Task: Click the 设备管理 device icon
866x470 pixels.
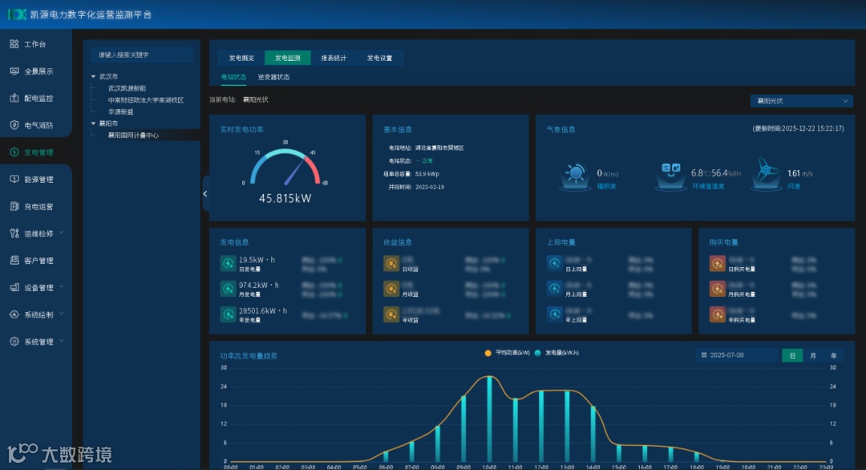Action: [14, 287]
